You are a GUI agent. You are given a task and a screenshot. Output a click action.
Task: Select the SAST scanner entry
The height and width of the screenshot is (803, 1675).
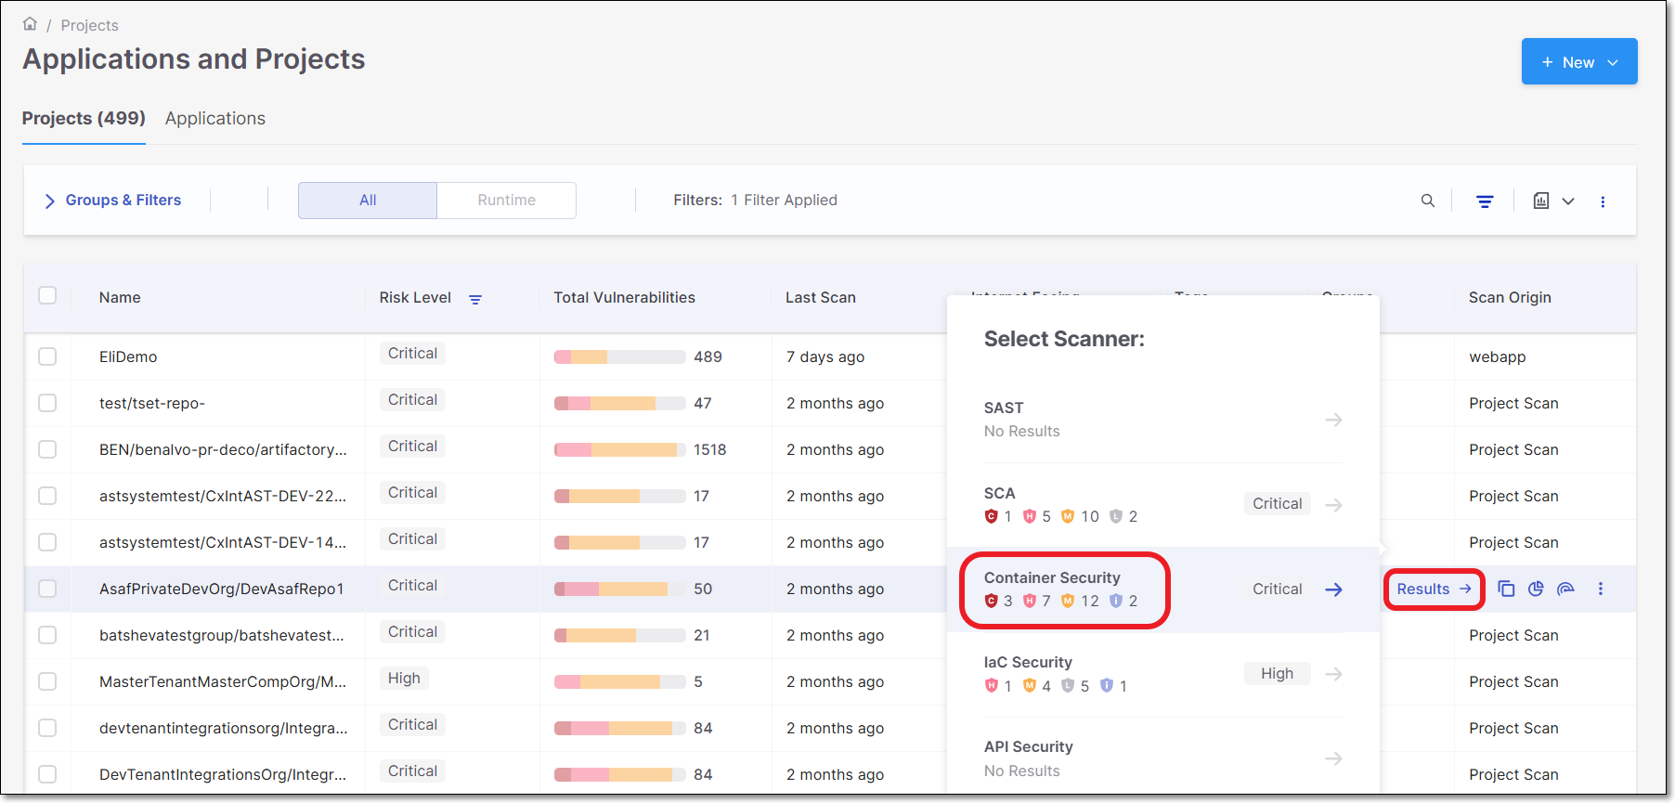coord(1163,420)
